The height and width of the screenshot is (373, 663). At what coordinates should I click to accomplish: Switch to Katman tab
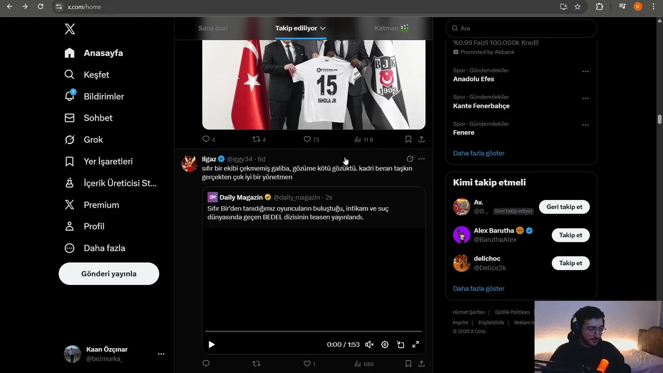click(392, 28)
